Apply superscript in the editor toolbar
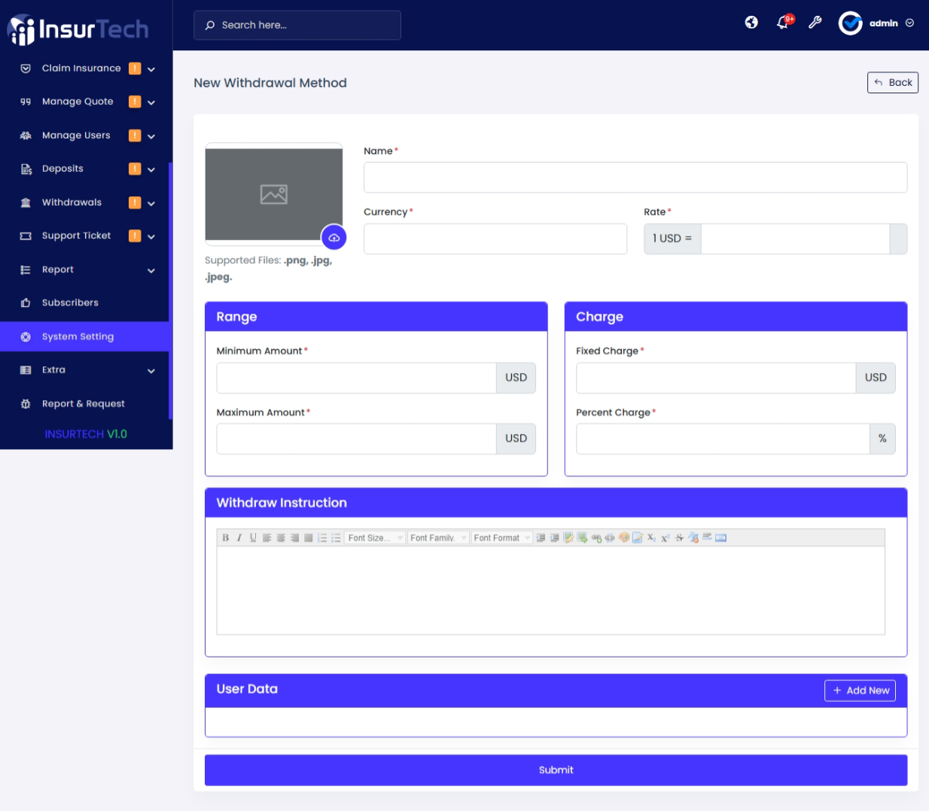Image resolution: width=929 pixels, height=811 pixels. (665, 538)
